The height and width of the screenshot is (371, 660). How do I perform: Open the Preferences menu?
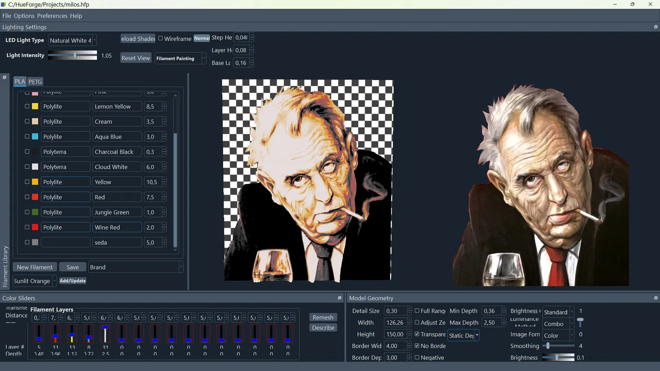pos(52,16)
